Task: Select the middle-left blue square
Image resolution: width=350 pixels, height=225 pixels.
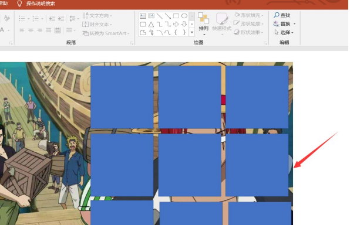Action: click(x=122, y=165)
